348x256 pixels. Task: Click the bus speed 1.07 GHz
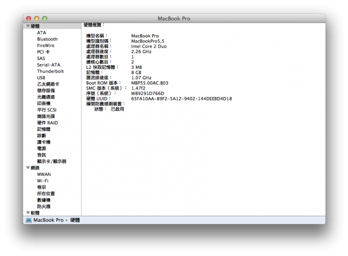[x=141, y=78]
